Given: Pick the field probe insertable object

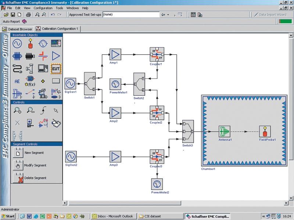Looking at the screenshot, I should click(30, 43).
